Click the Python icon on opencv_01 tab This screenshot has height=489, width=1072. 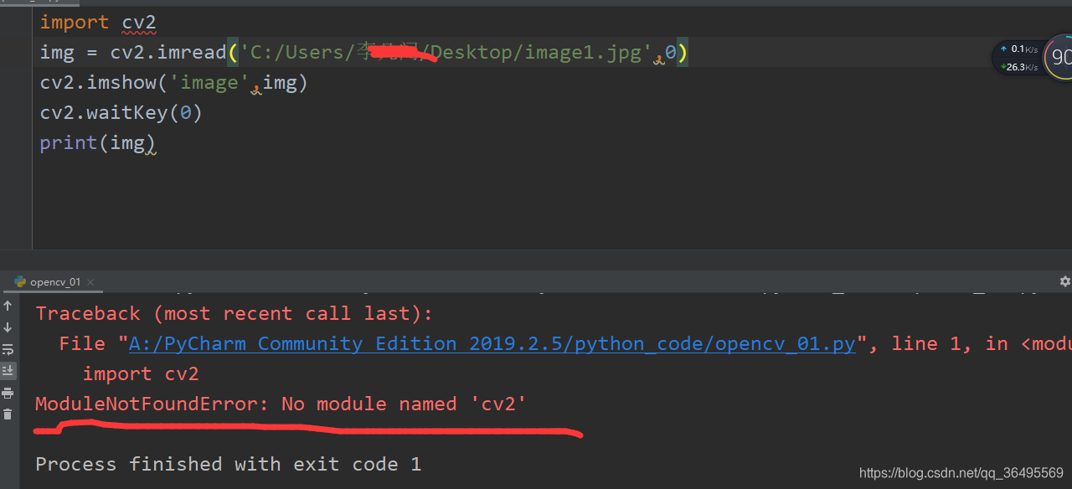[20, 282]
